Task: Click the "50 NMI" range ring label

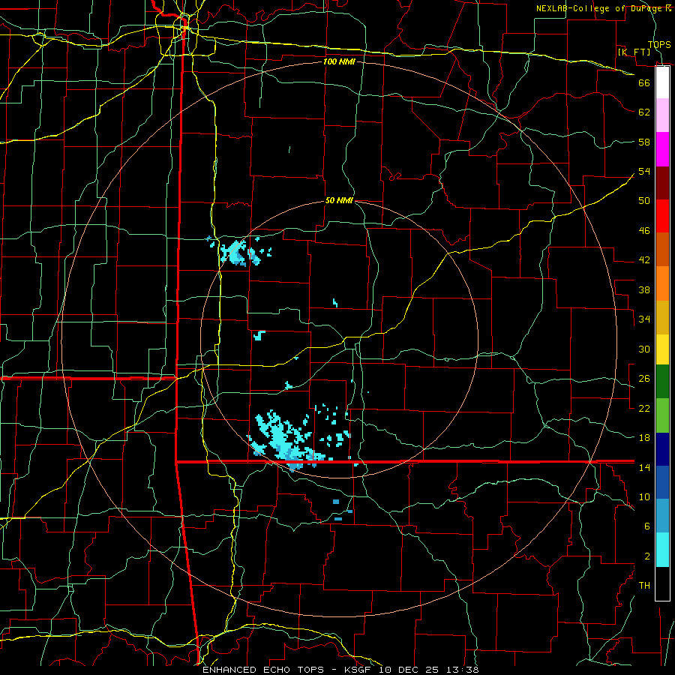Action: pos(339,200)
